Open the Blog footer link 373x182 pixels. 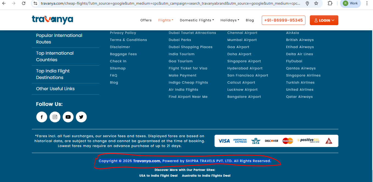pyautogui.click(x=114, y=83)
